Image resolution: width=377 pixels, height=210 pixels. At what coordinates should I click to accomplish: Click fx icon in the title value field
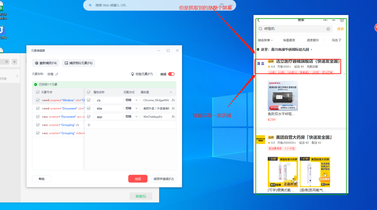[173, 108]
